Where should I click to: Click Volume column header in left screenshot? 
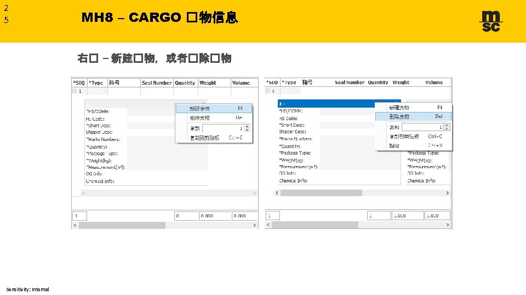point(244,82)
